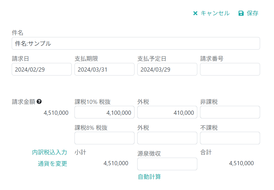
Task: Click the 内訳税込入力 link
Action: pos(50,152)
